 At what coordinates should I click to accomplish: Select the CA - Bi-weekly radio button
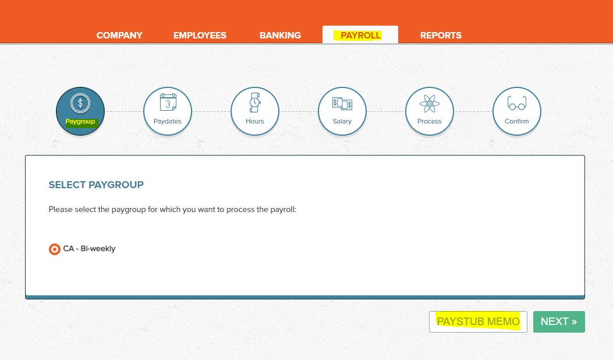[x=54, y=249]
